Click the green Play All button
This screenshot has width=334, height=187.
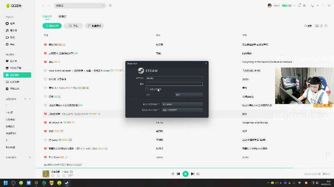point(52,26)
